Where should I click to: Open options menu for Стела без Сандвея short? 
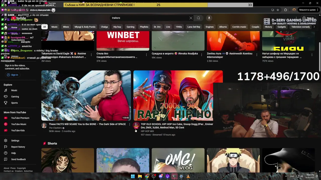146,54
